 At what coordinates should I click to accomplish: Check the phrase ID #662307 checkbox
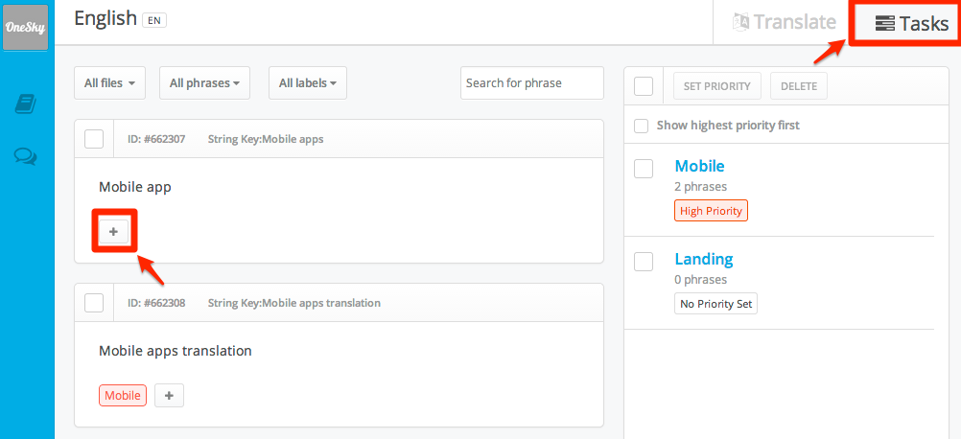(94, 139)
